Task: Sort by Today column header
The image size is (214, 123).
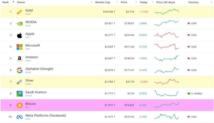Action: [x=143, y=2]
